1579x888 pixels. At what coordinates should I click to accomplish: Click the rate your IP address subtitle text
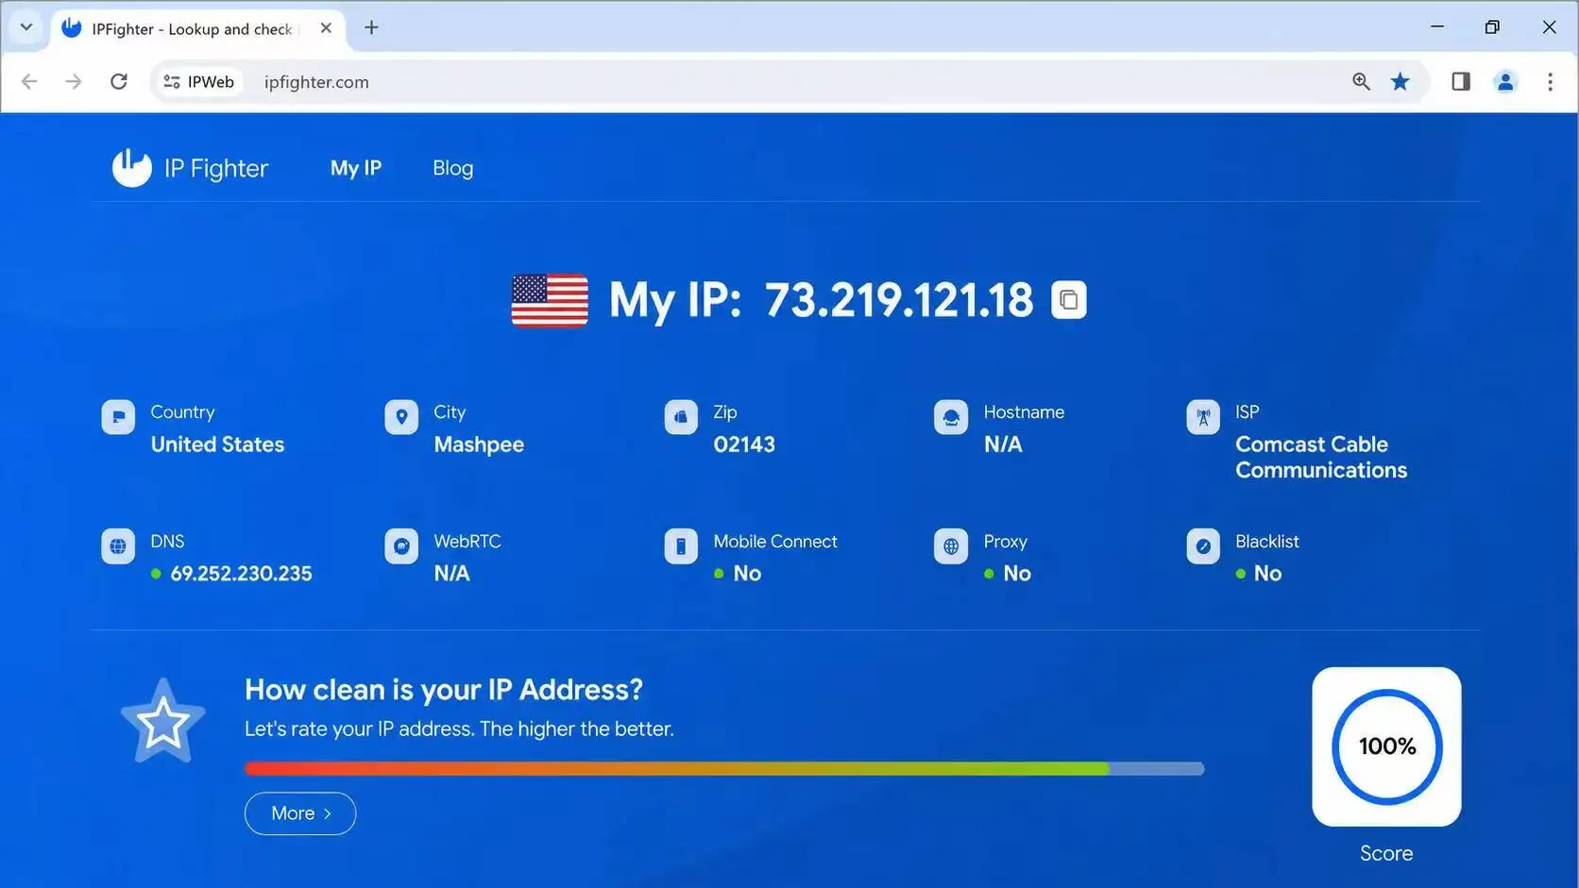459,729
